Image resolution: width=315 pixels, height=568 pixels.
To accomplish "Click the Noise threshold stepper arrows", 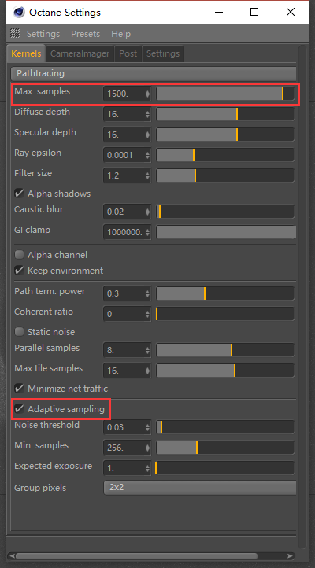I will click(147, 427).
